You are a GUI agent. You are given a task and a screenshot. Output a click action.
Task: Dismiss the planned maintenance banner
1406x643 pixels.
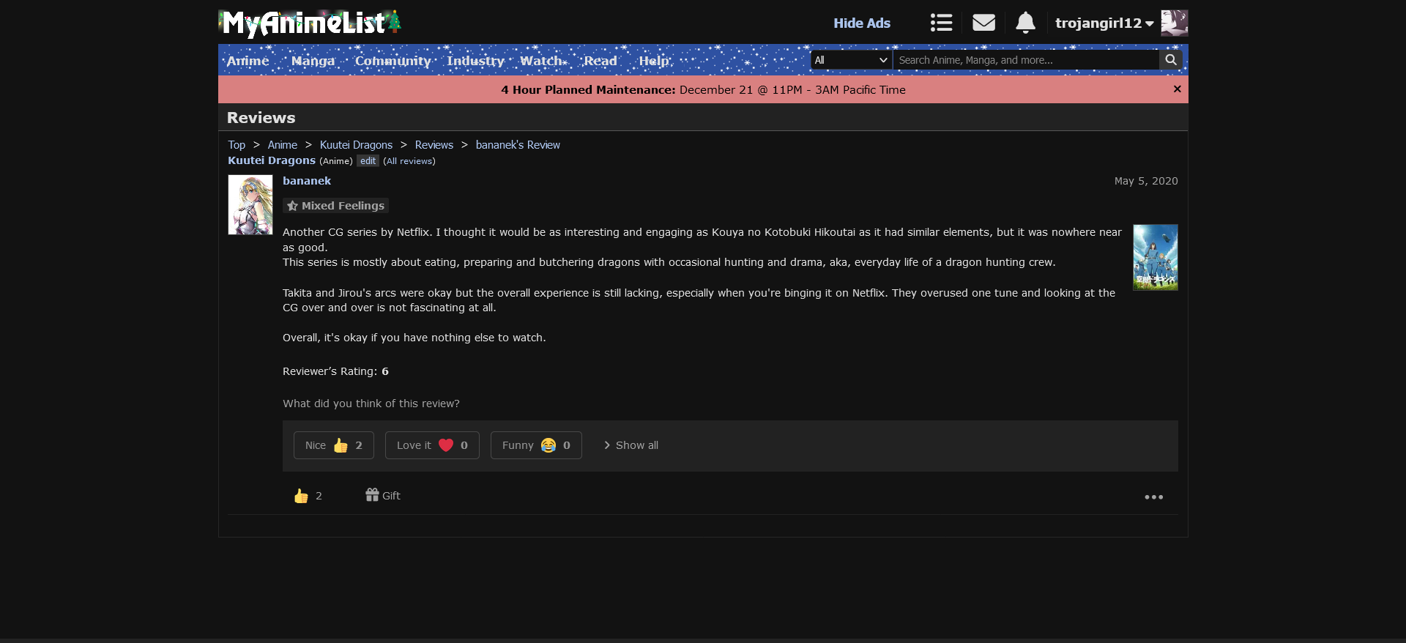[1177, 89]
